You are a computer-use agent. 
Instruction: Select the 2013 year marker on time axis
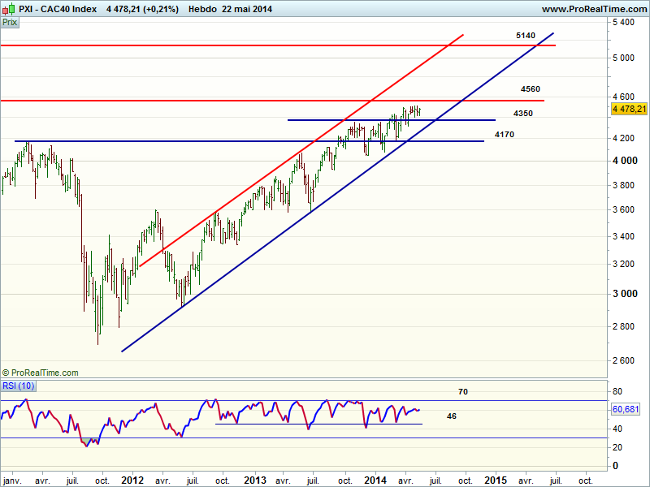(x=254, y=480)
